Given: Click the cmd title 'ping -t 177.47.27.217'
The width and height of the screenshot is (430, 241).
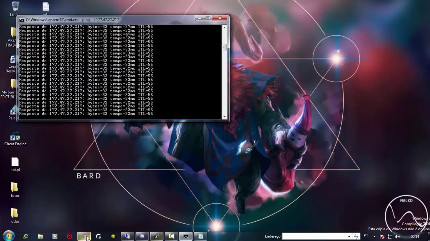Looking at the screenshot, I should (100, 20).
